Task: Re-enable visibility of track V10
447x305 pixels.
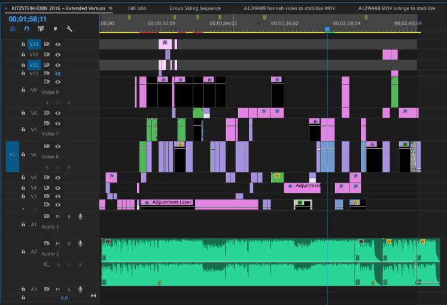Action: [x=58, y=73]
